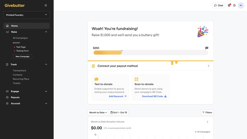
Task: Open the Oct 1 - Oct 13 date picker
Action: tap(119, 112)
